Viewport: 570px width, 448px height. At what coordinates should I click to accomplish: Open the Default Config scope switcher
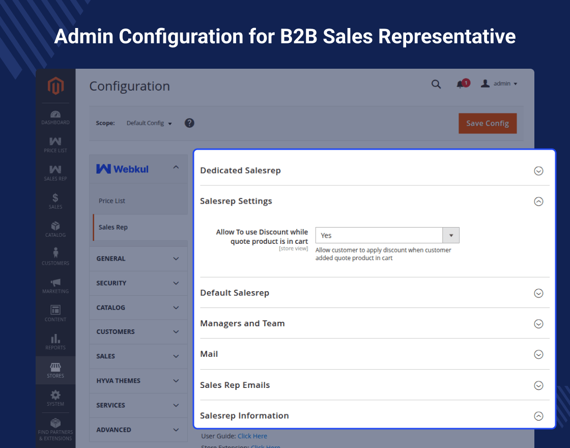point(149,123)
